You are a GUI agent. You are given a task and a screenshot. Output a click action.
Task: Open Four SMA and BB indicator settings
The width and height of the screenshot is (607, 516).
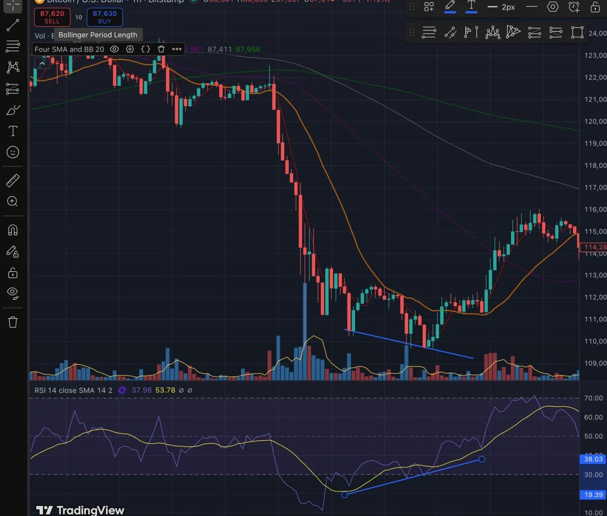click(x=130, y=49)
